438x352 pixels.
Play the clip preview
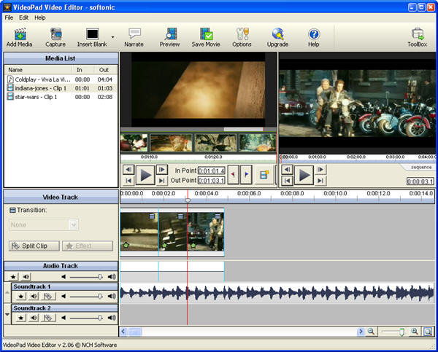click(145, 175)
